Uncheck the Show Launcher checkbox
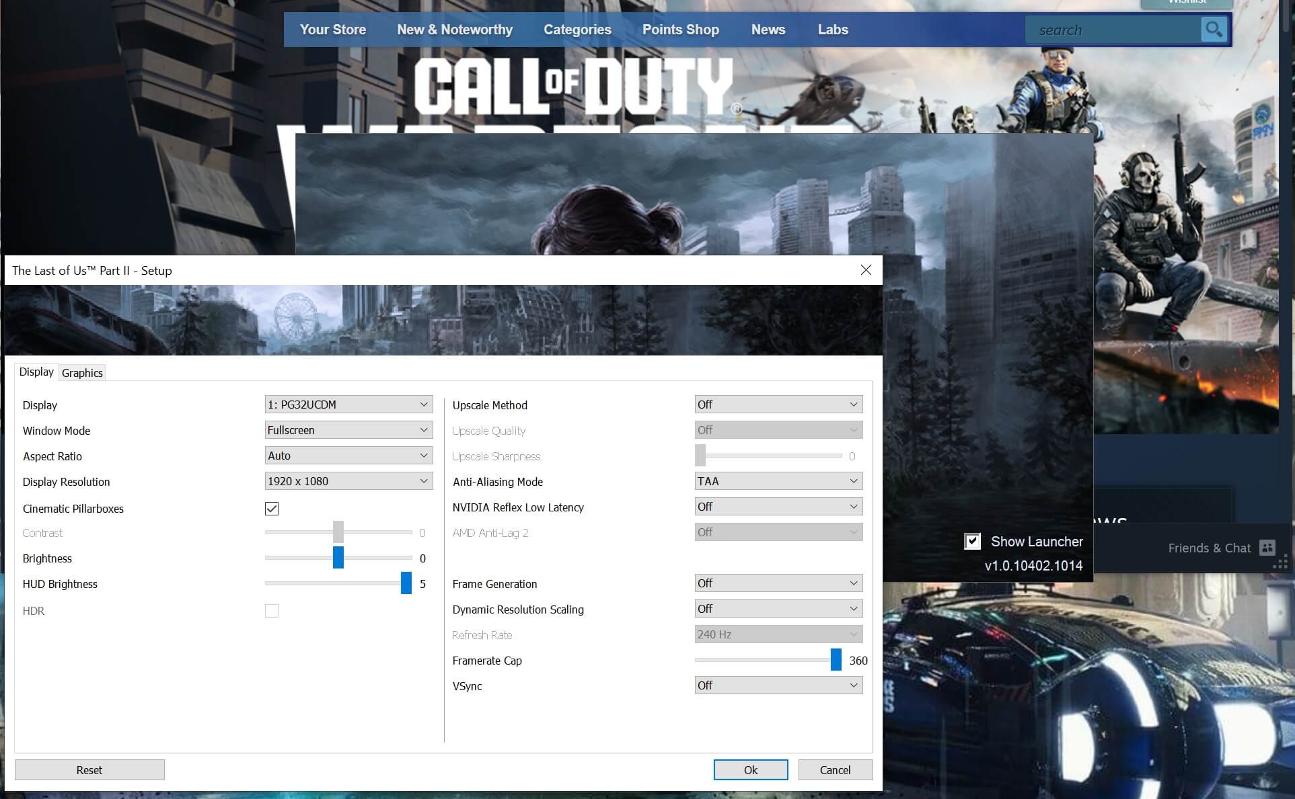 coord(972,542)
